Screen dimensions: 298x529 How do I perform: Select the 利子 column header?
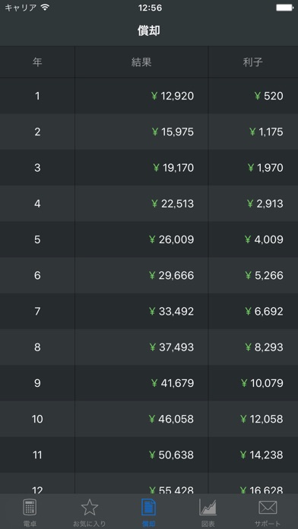253,62
